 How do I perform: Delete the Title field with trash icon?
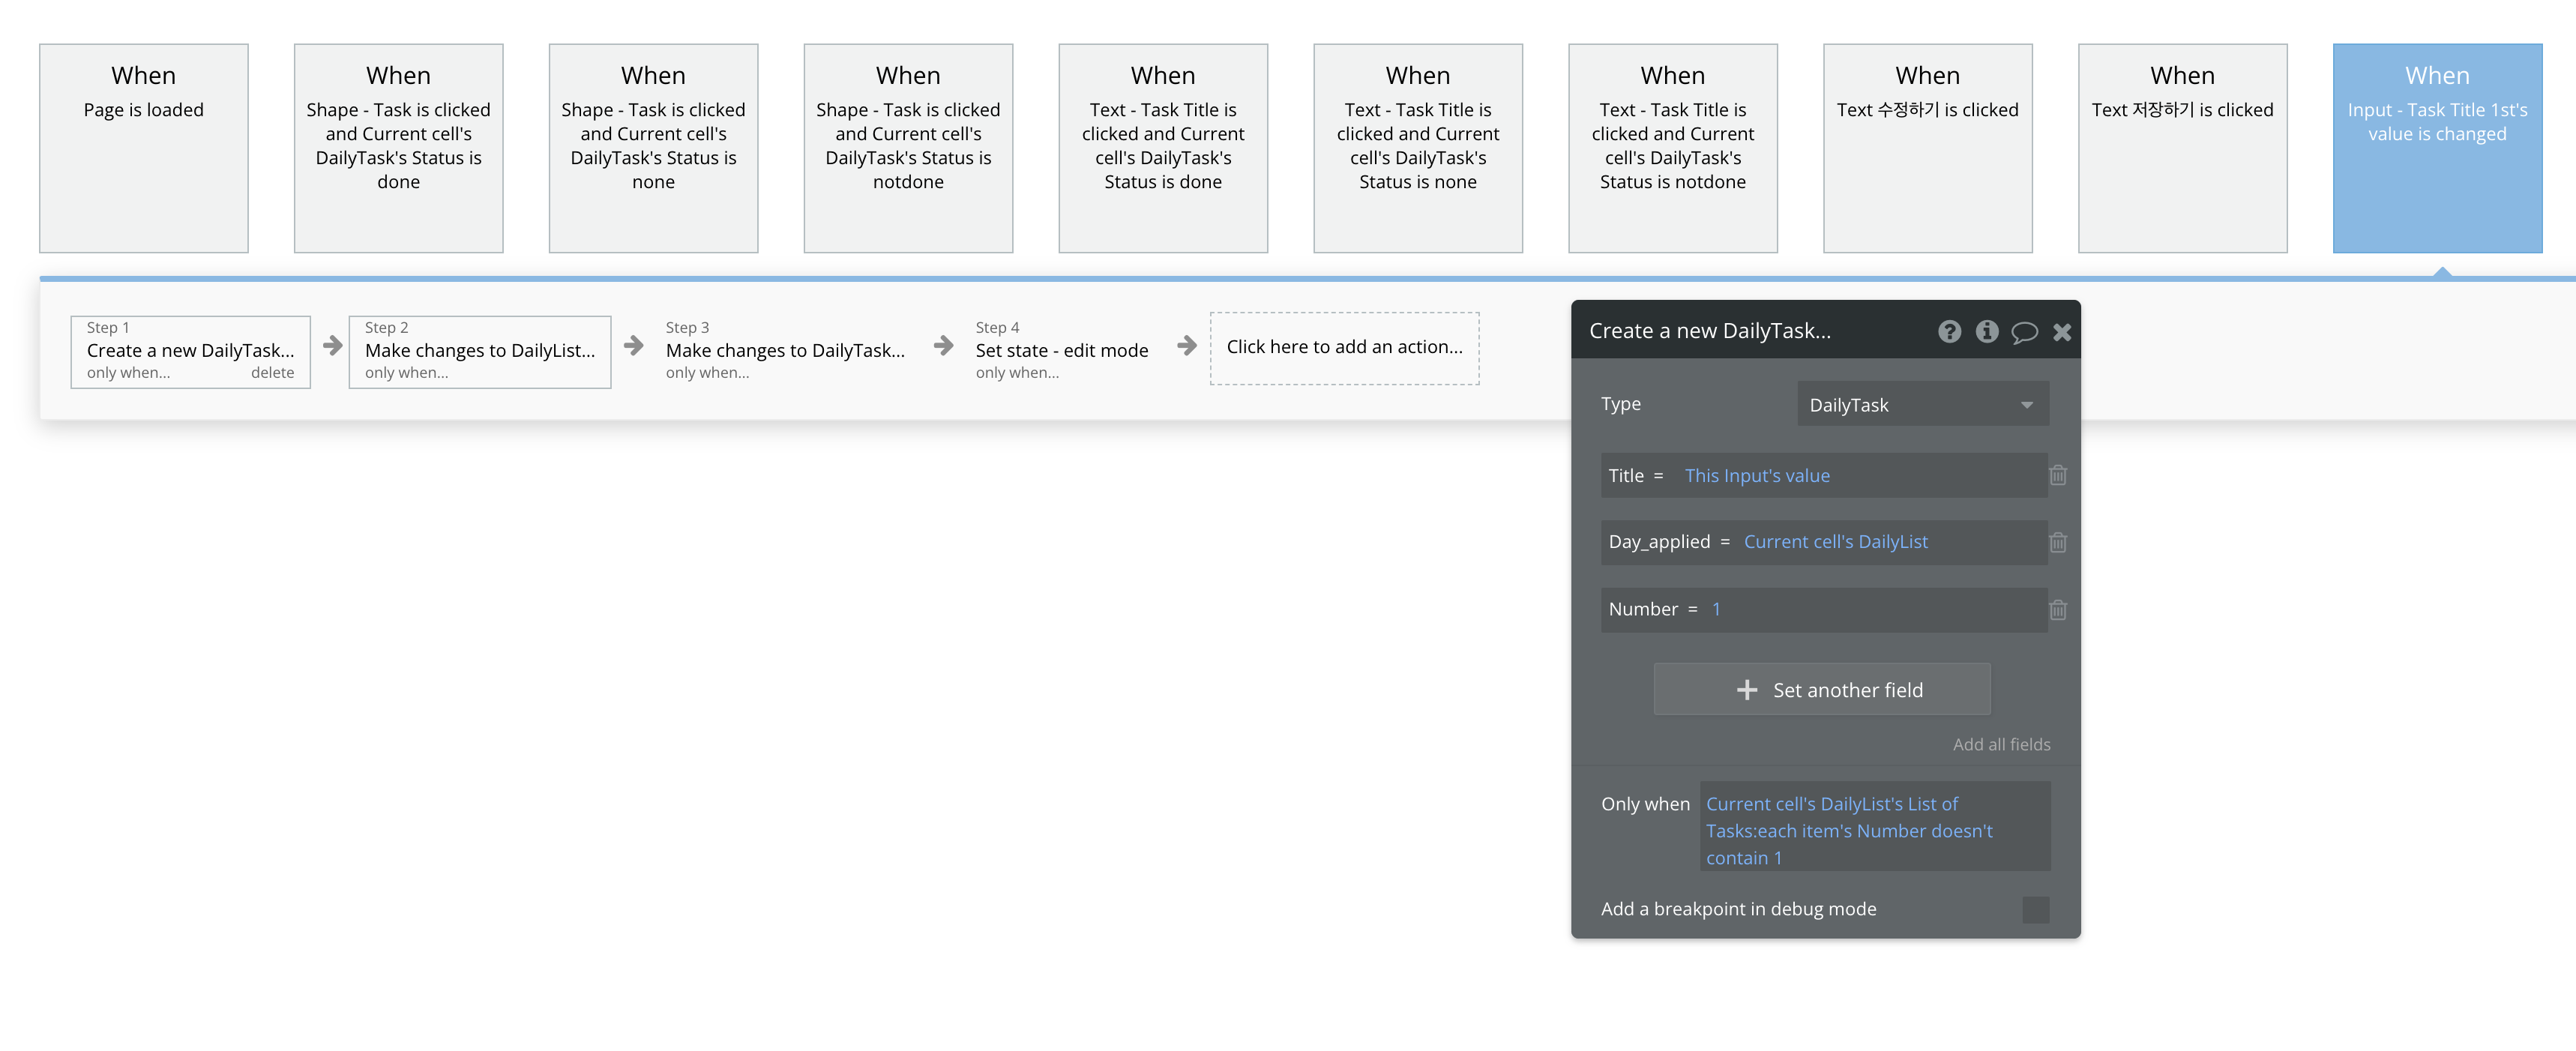pyautogui.click(x=2058, y=475)
